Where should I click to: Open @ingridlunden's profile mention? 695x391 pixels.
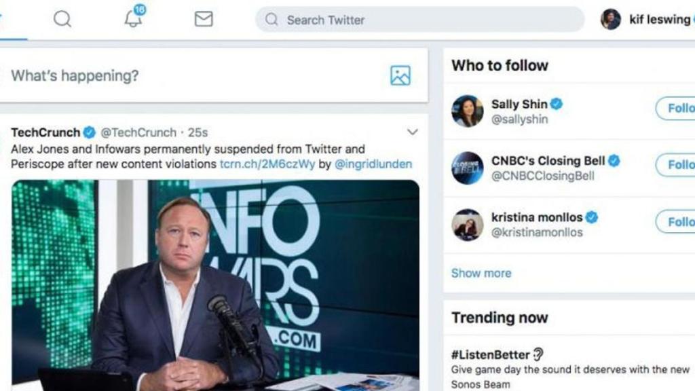378,164
